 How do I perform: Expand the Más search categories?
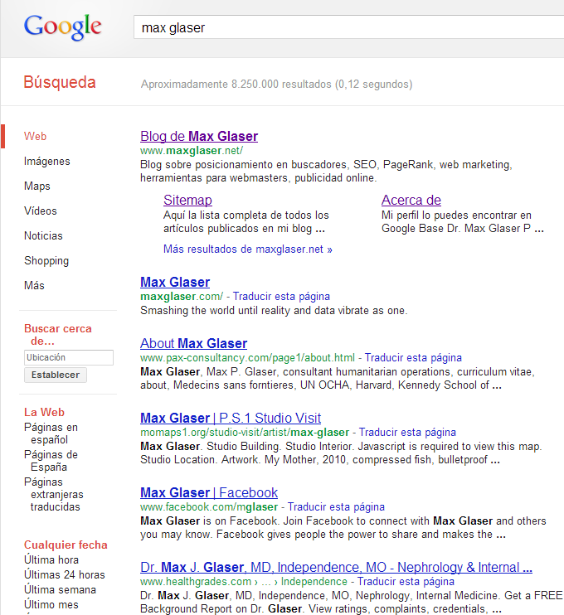tap(34, 285)
